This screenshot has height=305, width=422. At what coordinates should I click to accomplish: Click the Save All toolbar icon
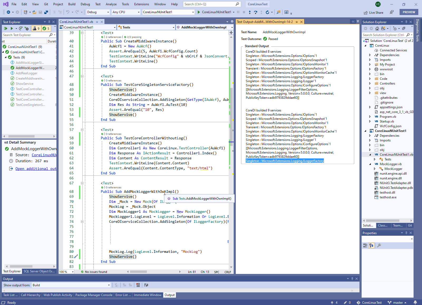[46, 12]
